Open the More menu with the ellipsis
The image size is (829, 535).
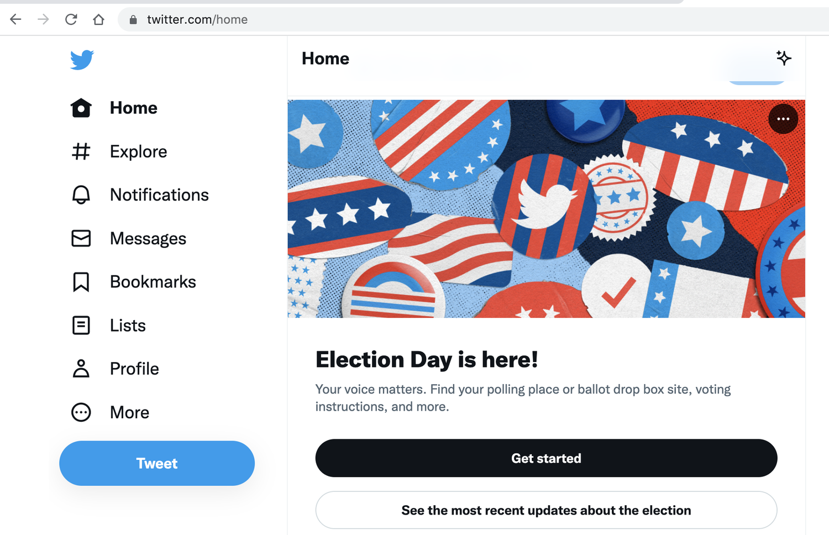pos(81,412)
